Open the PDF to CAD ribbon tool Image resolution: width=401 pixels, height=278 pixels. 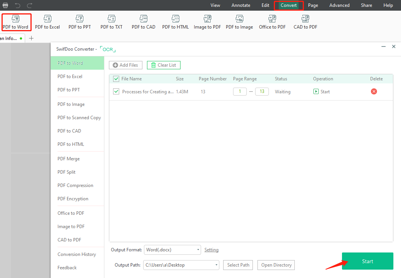click(144, 22)
